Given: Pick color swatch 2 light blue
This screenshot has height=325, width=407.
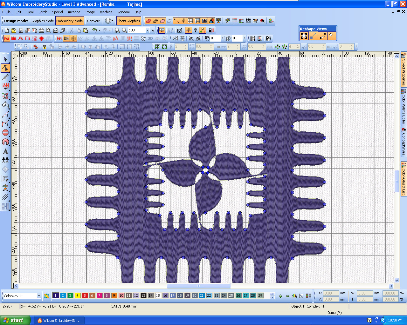Looking at the screenshot, I should pos(63,295).
